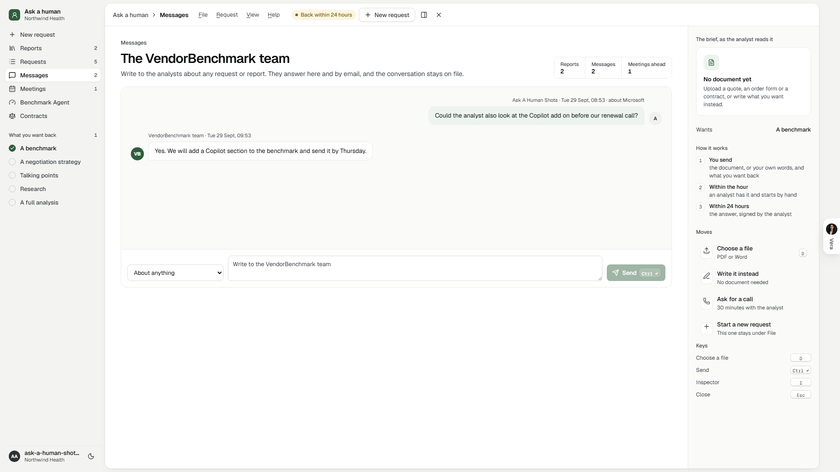Image resolution: width=840 pixels, height=472 pixels.
Task: Click the A avatar beside the sent message
Action: click(x=655, y=118)
